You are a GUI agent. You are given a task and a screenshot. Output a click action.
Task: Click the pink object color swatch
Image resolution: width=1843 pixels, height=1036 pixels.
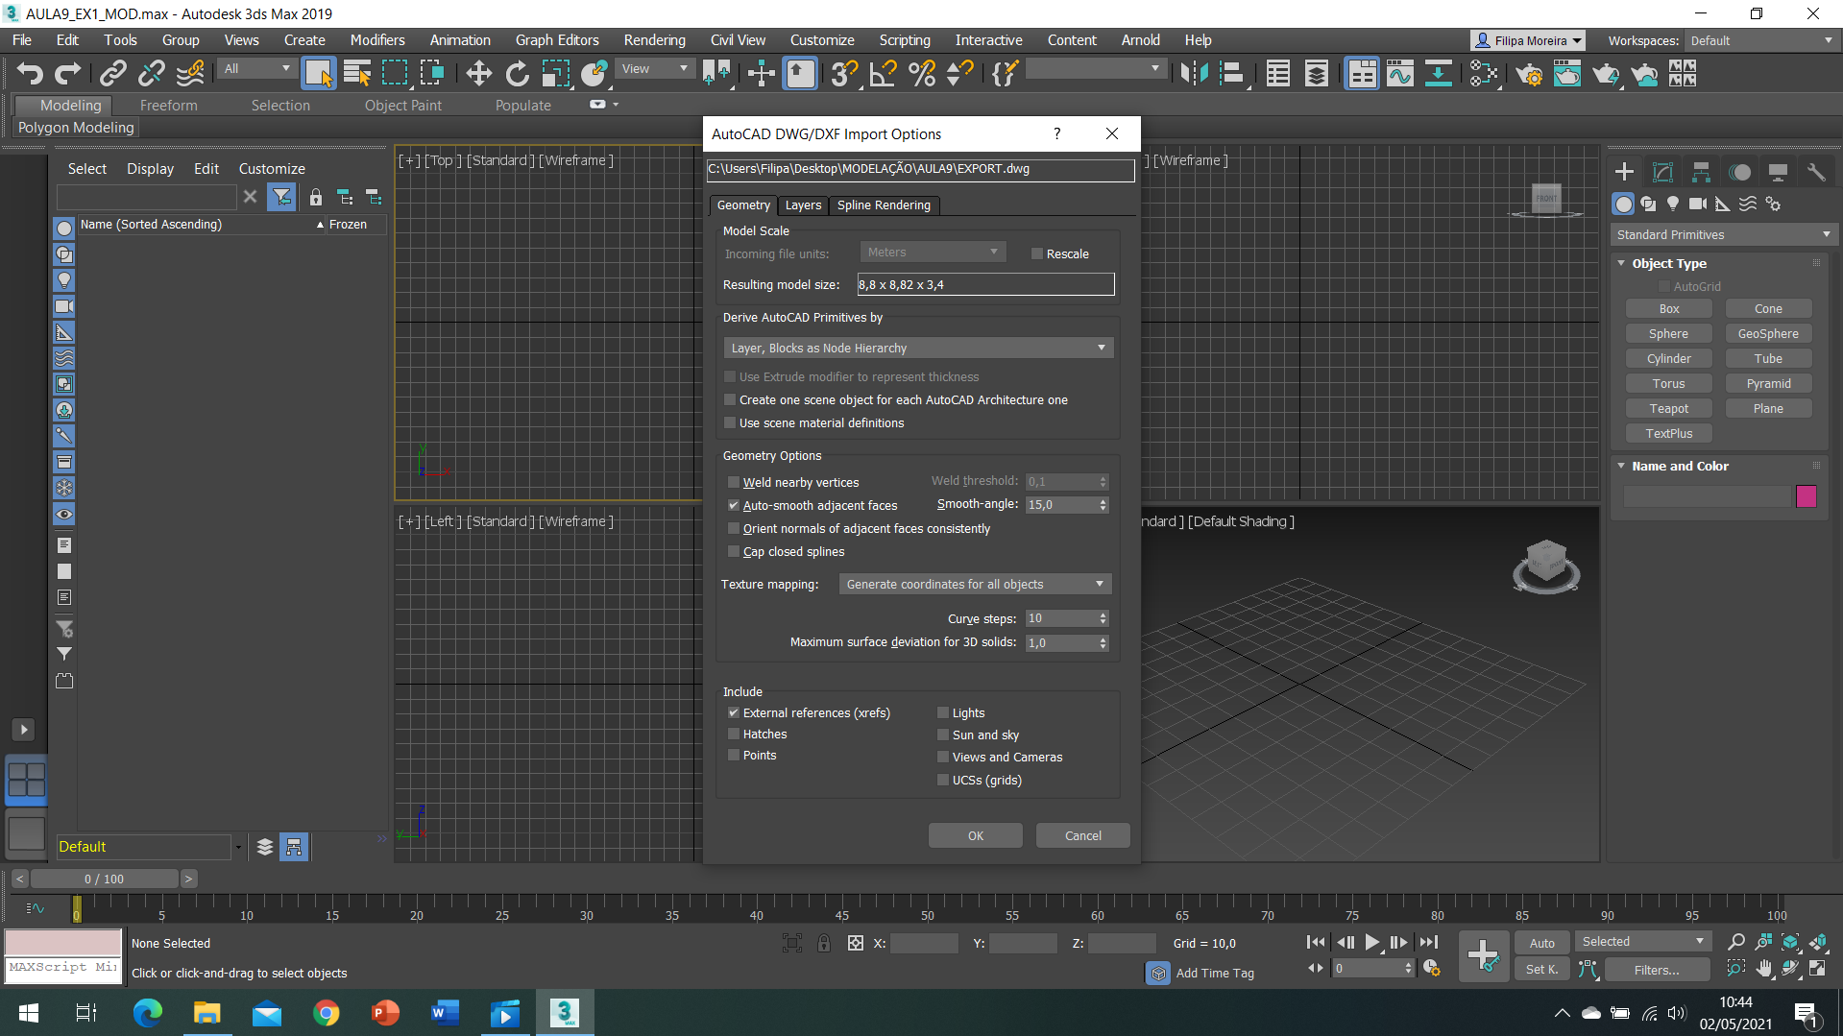[1806, 496]
